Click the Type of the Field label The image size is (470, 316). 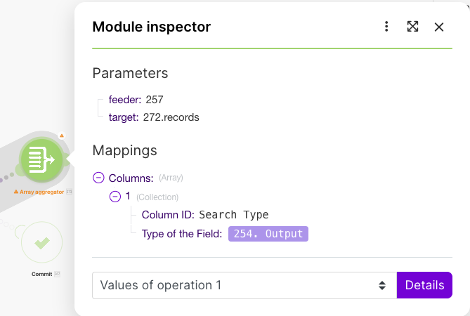click(x=181, y=234)
